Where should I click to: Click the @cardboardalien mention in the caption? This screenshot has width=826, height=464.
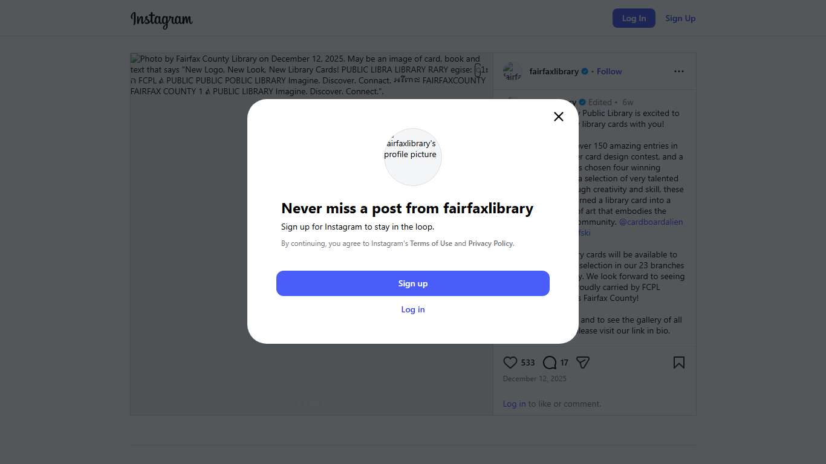651,222
